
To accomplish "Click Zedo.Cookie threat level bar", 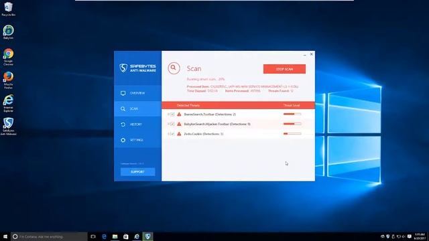I will [x=292, y=134].
